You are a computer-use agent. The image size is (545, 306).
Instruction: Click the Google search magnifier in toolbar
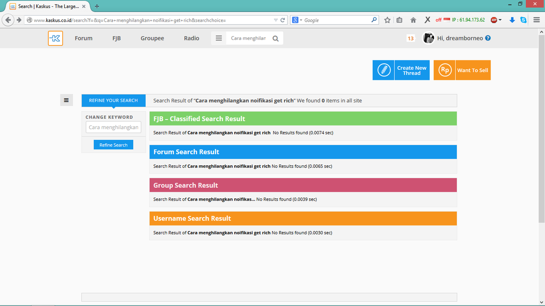point(374,20)
